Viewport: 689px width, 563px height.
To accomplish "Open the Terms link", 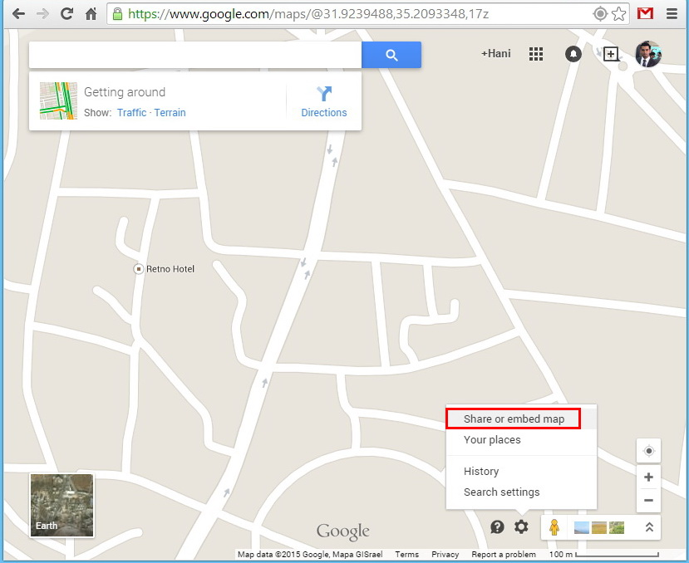I will pos(407,555).
